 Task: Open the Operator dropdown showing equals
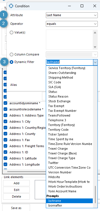coord(72,24)
